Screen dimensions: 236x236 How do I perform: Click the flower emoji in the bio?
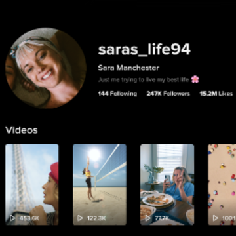pos(195,79)
